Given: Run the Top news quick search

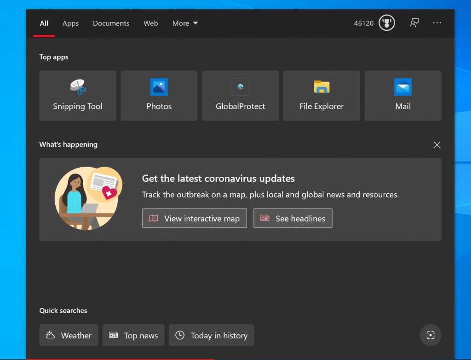Looking at the screenshot, I should coord(133,335).
